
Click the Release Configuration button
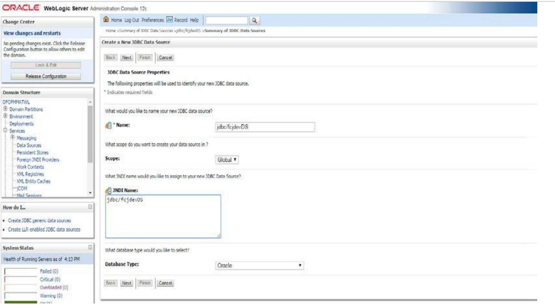(46, 76)
